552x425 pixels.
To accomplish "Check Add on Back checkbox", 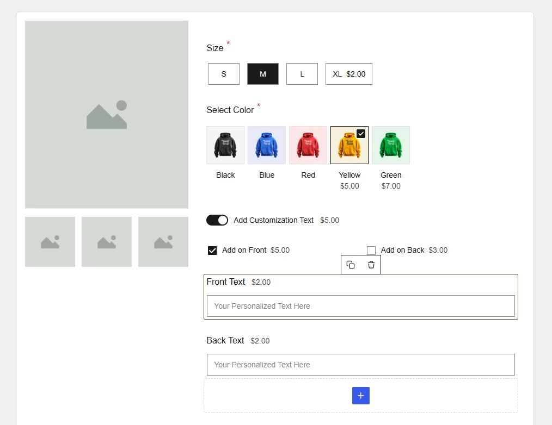I will 371,251.
